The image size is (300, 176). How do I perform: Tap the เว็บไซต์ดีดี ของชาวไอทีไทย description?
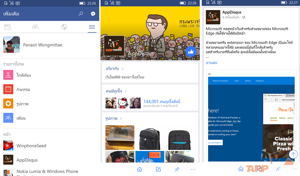125,77
